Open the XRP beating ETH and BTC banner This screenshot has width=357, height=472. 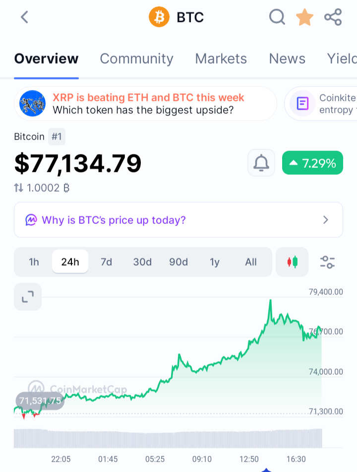point(145,104)
